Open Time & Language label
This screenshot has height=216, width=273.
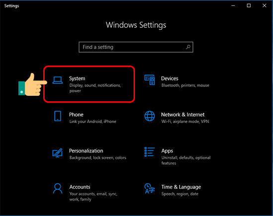[x=181, y=187]
